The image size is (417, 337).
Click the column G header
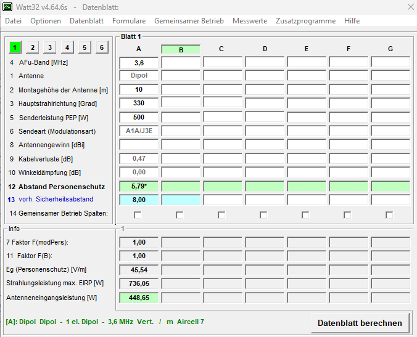390,49
